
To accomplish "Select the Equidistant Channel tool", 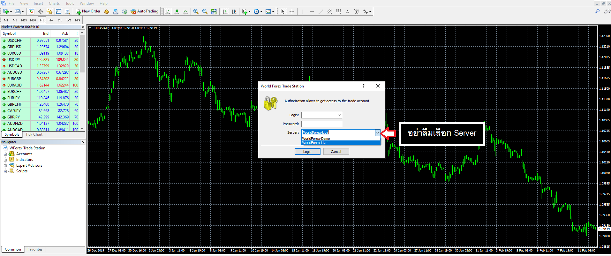I will 329,11.
